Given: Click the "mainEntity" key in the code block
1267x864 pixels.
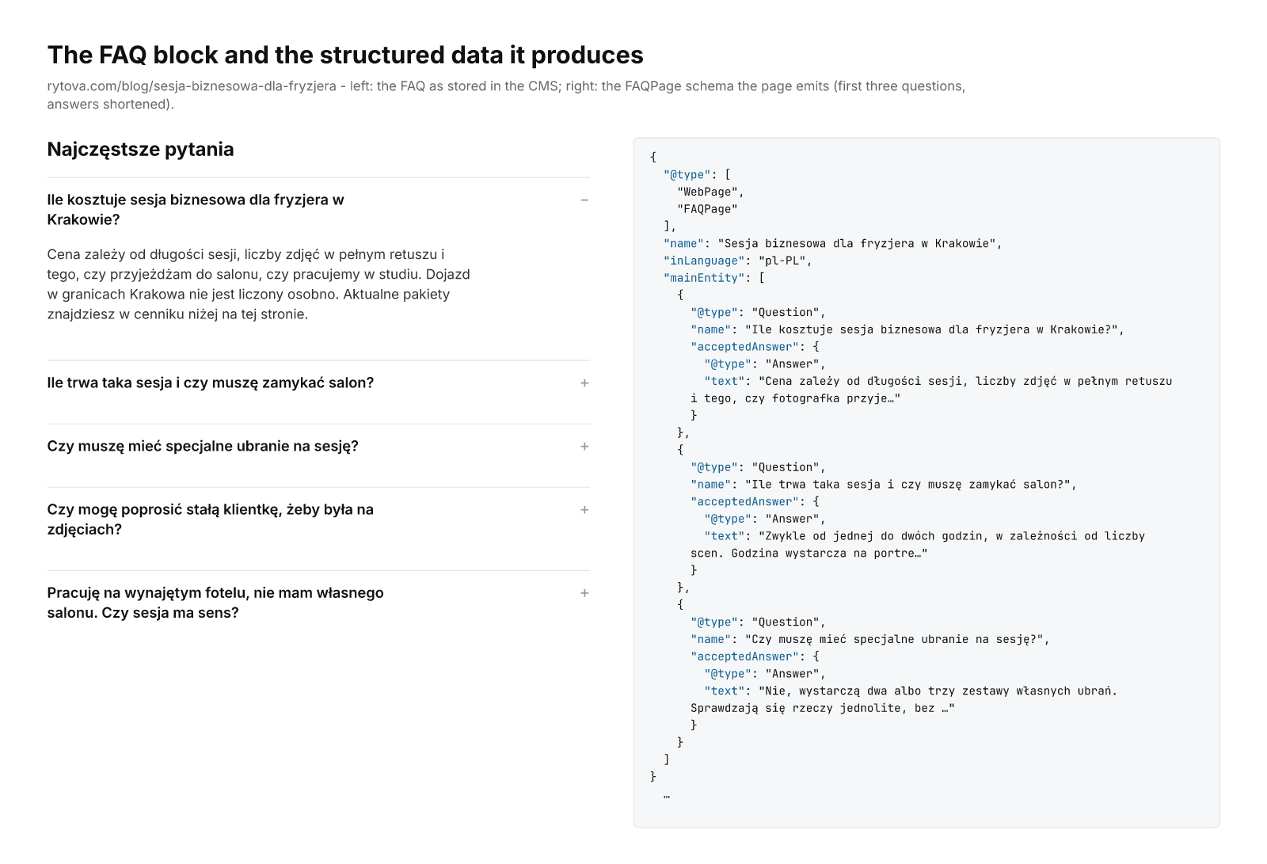Looking at the screenshot, I should 704,278.
